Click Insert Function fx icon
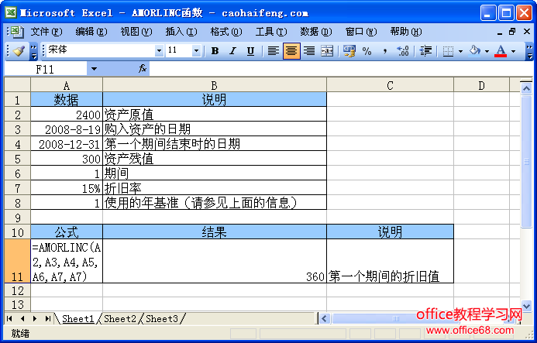Image resolution: width=537 pixels, height=343 pixels. click(x=143, y=69)
